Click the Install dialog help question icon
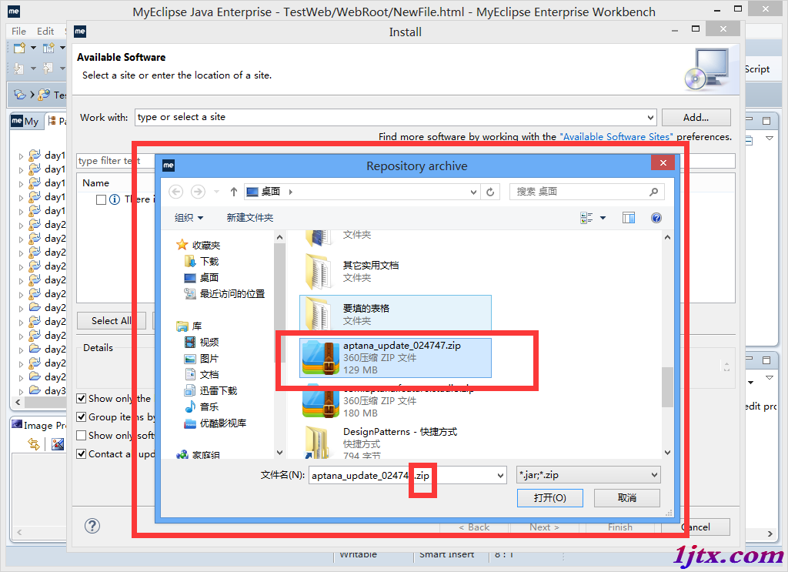The width and height of the screenshot is (788, 572). [92, 526]
